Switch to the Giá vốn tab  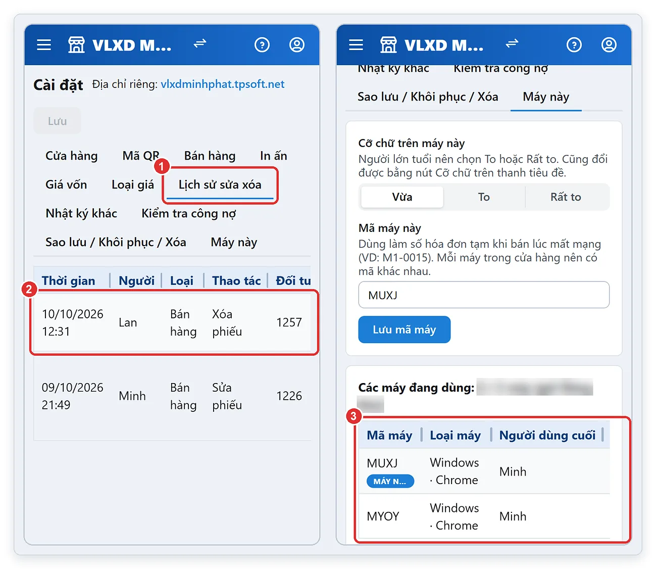66,184
